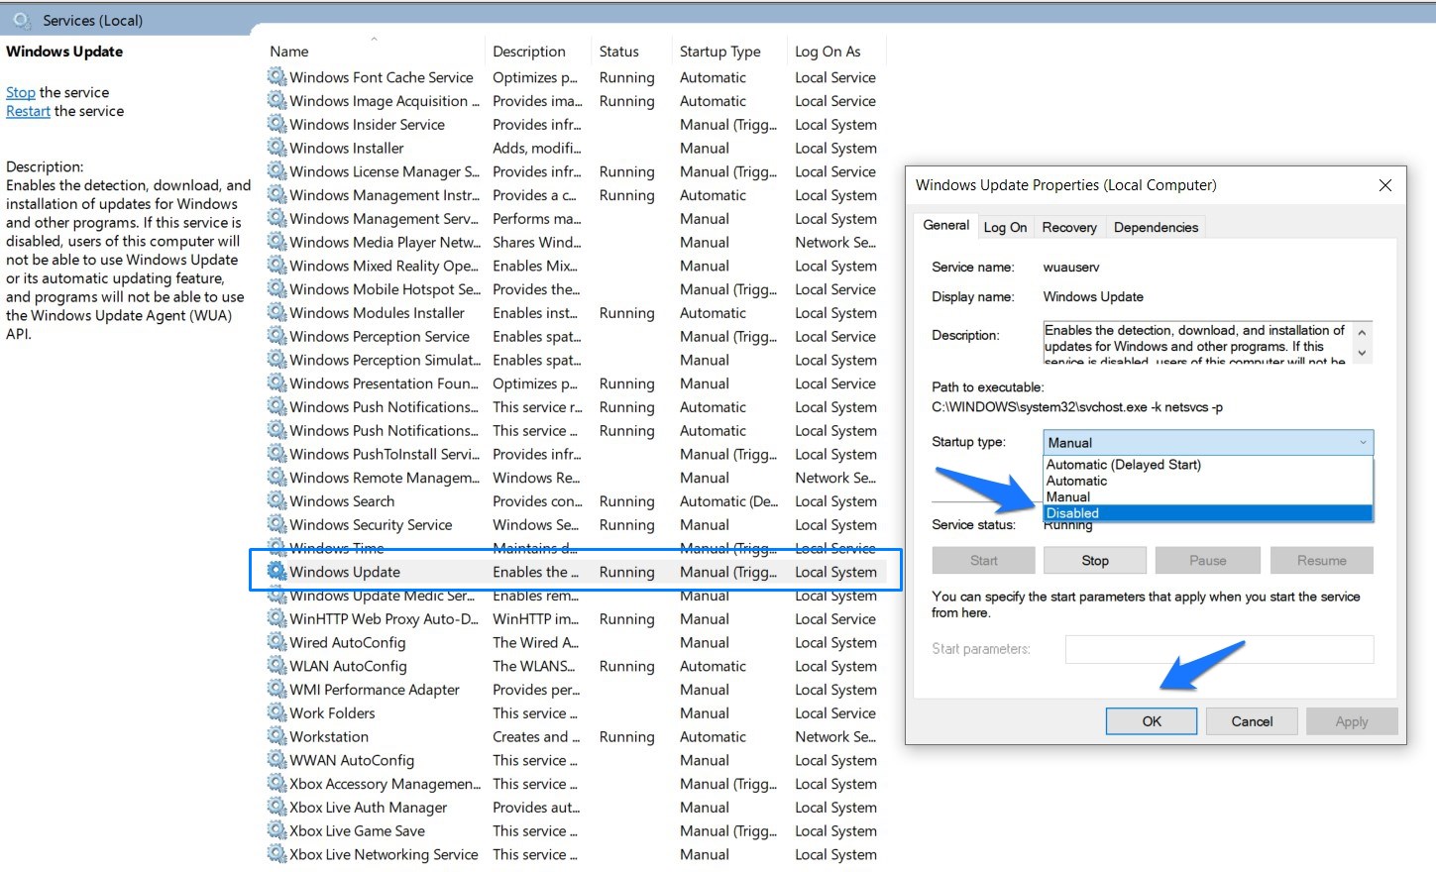The image size is (1436, 872).
Task: Choose the Manual option in the dropdown list
Action: pyautogui.click(x=1208, y=496)
